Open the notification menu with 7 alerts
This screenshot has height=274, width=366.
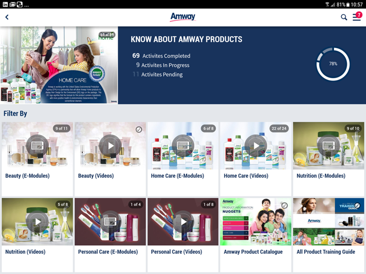click(x=356, y=17)
